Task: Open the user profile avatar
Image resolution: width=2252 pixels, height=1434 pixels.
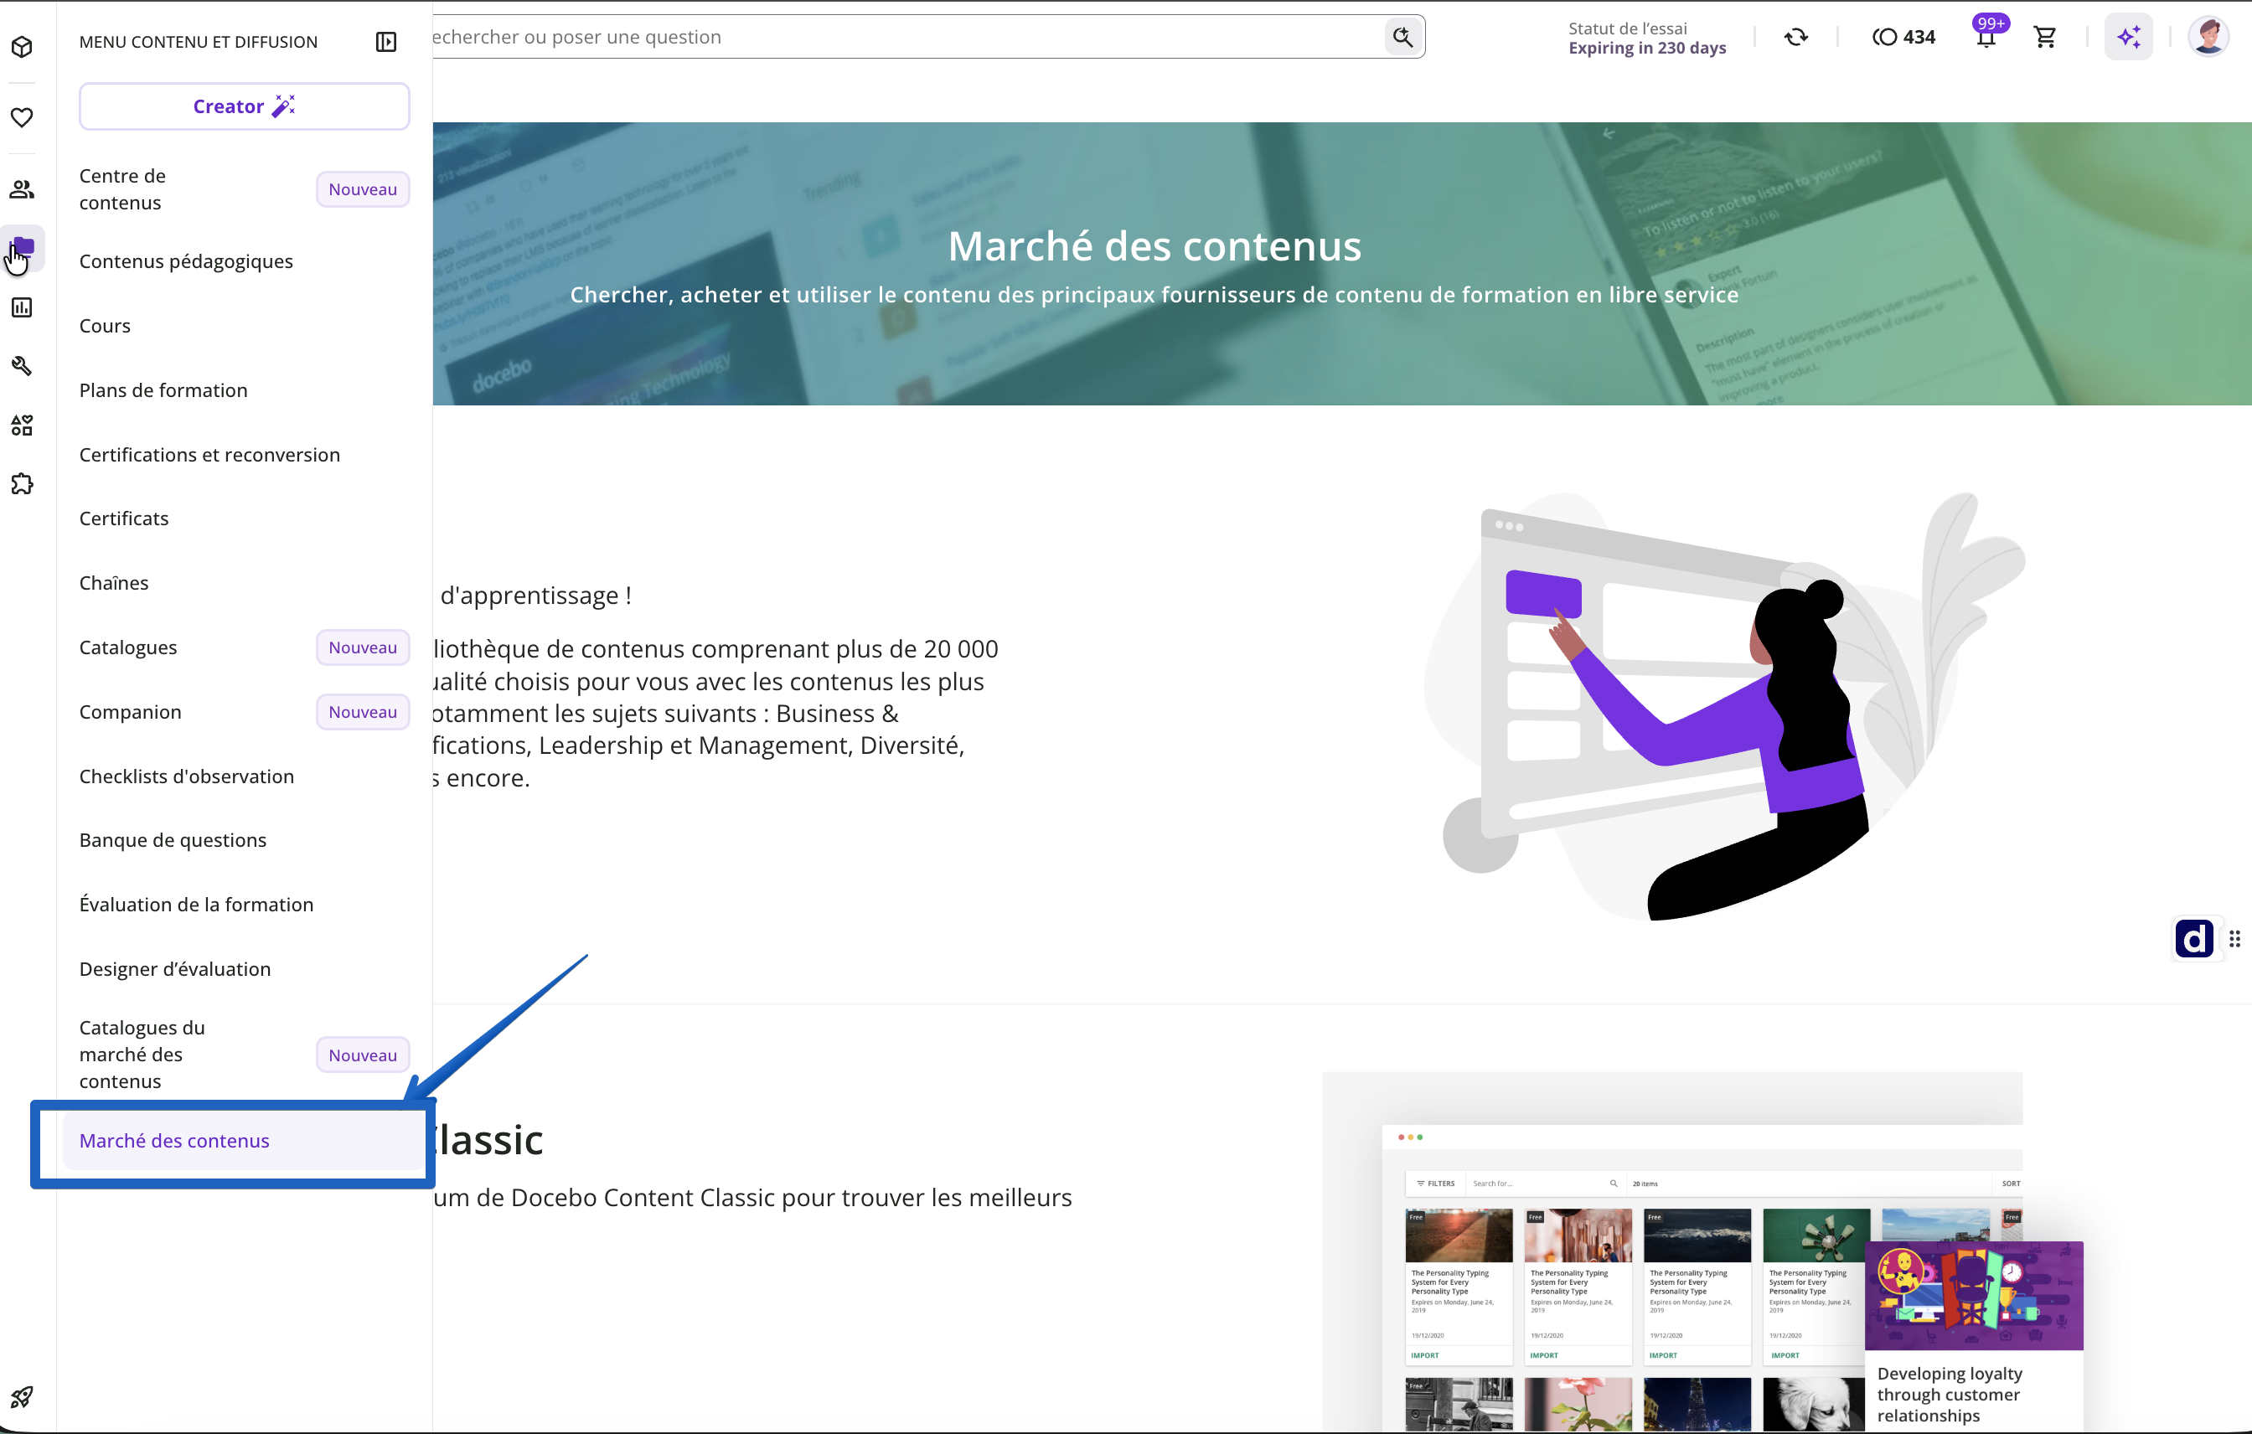Action: click(x=2209, y=37)
